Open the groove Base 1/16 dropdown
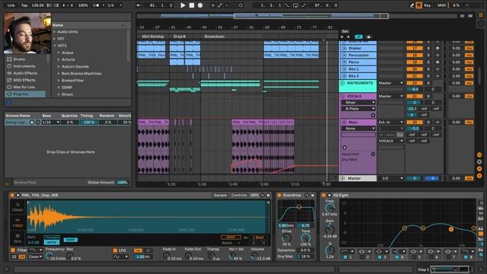This screenshot has height=274, width=487. tap(51, 123)
